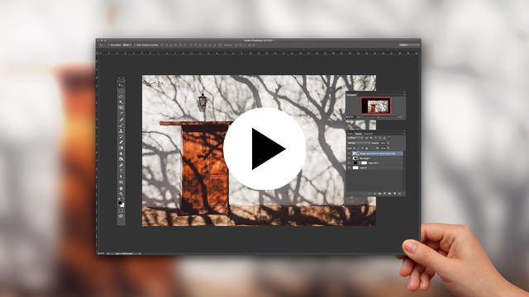Select the Lasso tool
529x297 pixels.
(122, 97)
